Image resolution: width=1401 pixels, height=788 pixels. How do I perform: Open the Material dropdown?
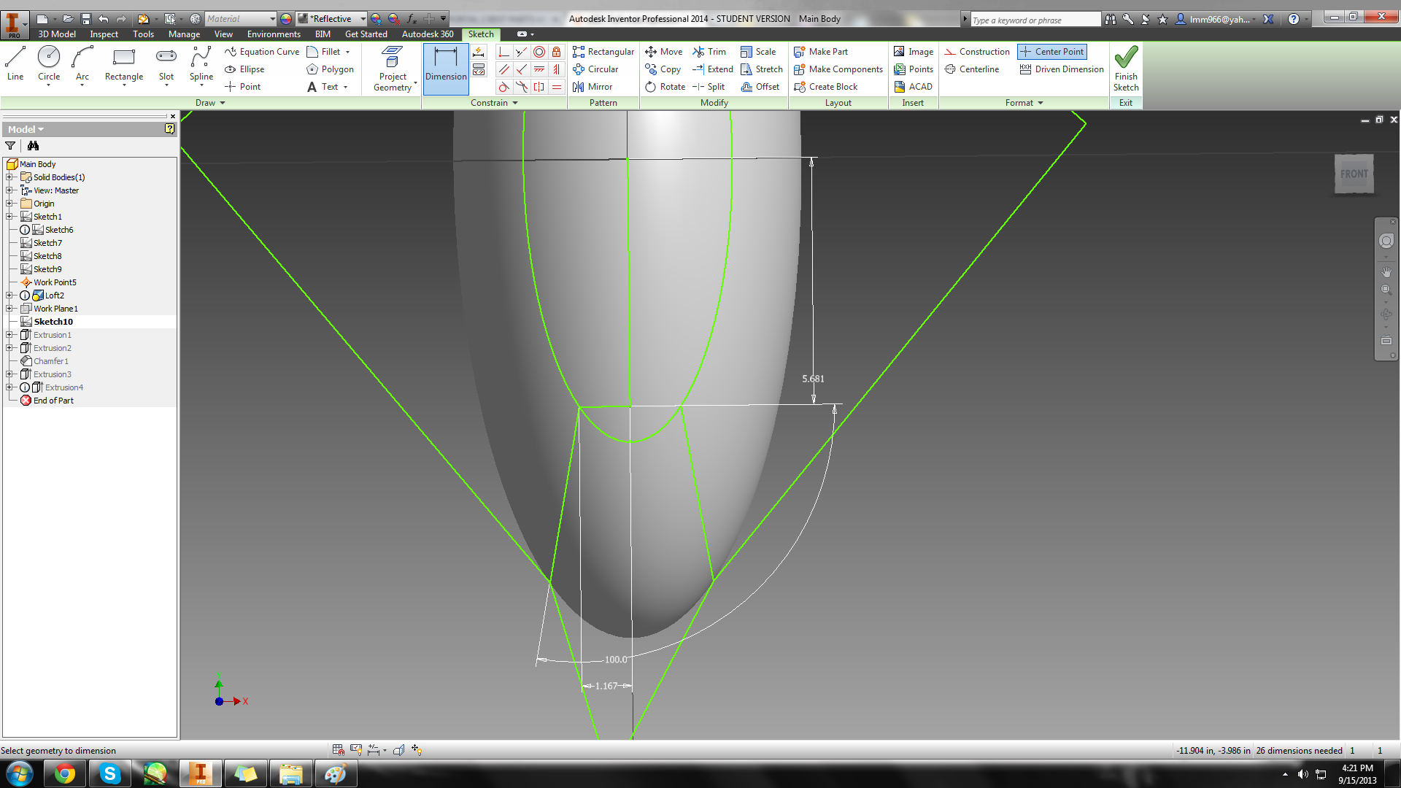coord(272,19)
